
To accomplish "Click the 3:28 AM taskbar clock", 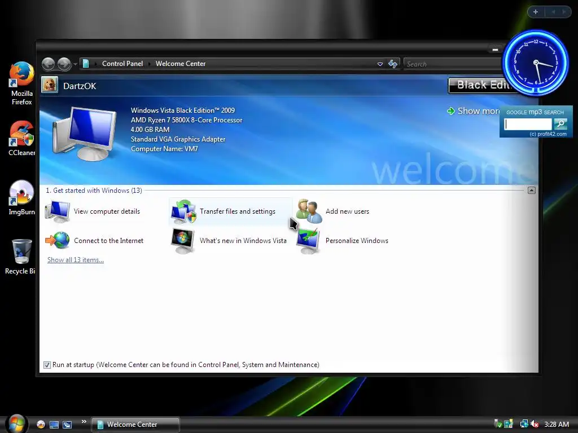I will (557, 425).
